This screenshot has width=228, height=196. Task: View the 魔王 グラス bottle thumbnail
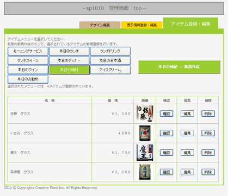(x=145, y=153)
